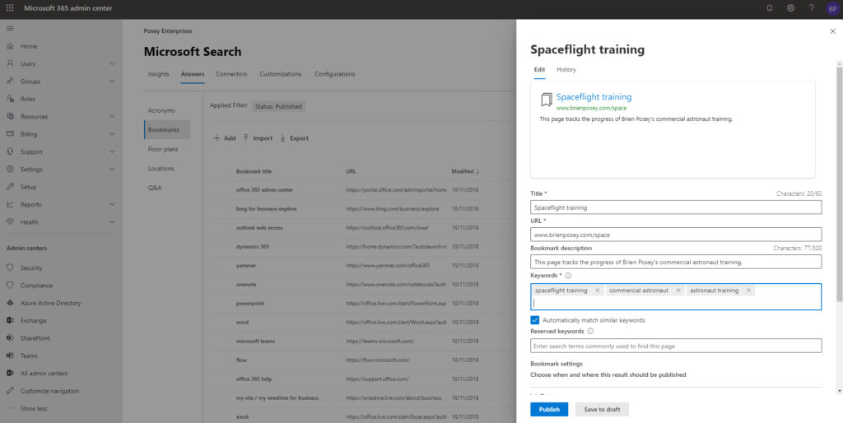This screenshot has width=843, height=423.
Task: Open Teams admin center icon
Action: coord(10,356)
